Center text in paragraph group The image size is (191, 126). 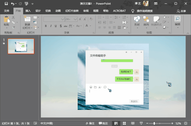(105, 28)
